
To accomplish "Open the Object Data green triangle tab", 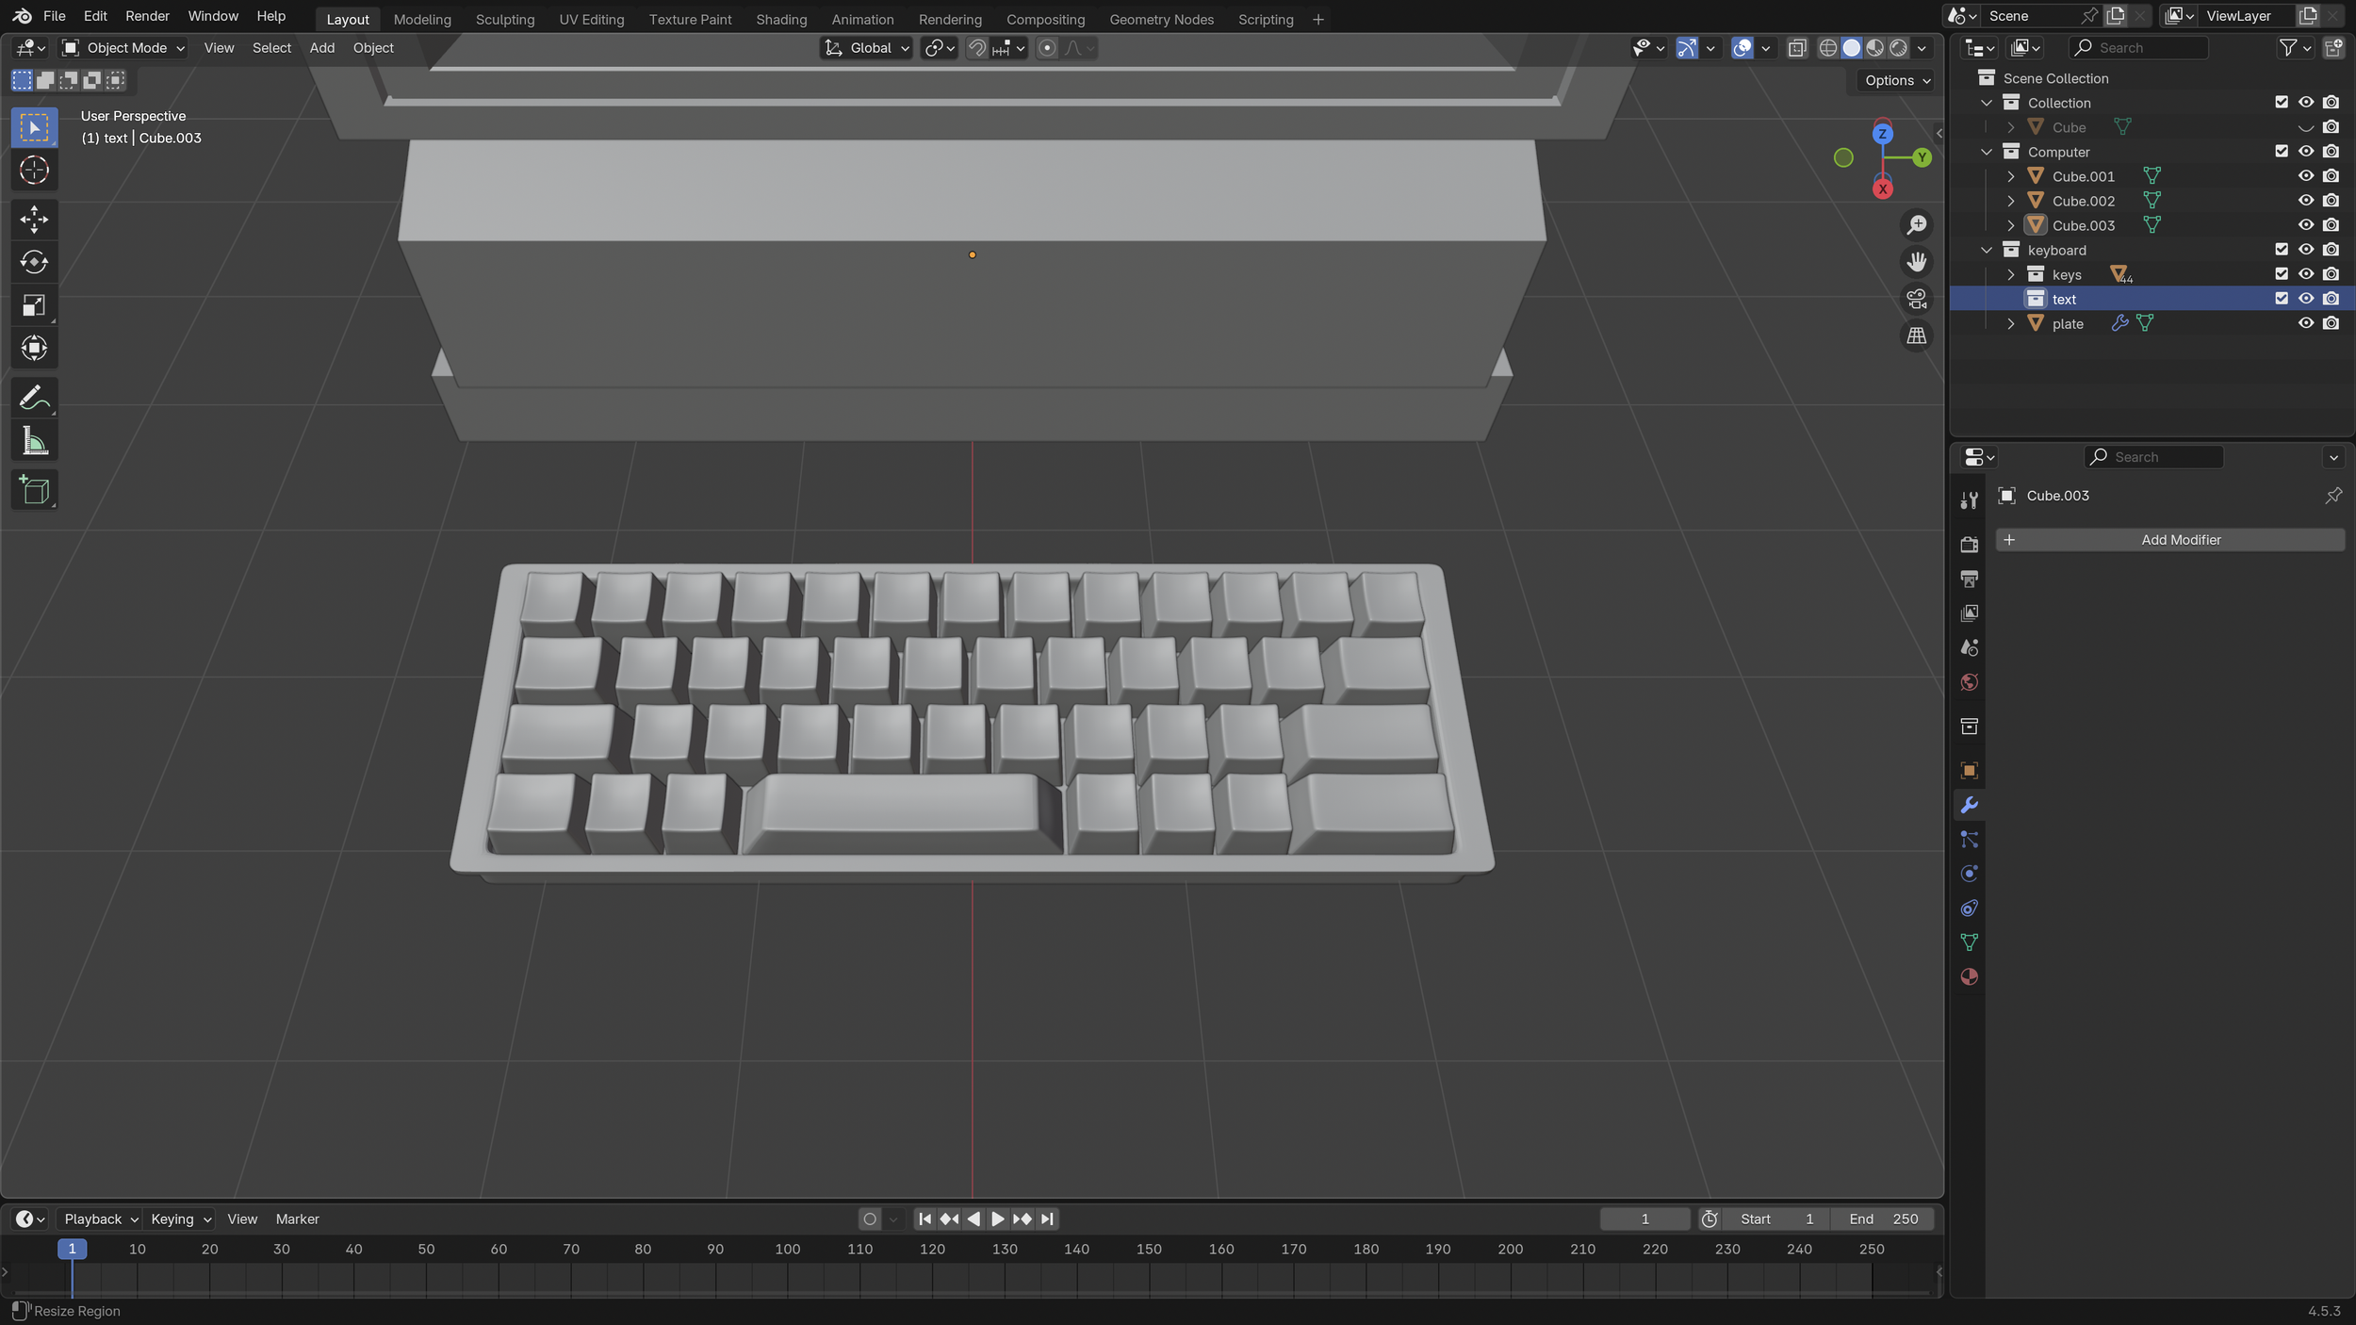I will coord(1969,942).
